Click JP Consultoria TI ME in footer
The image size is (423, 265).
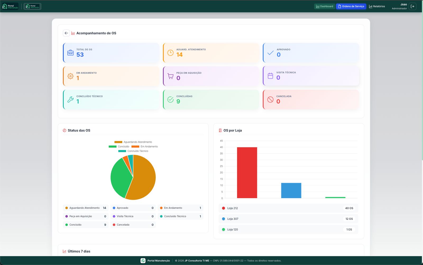(x=197, y=261)
